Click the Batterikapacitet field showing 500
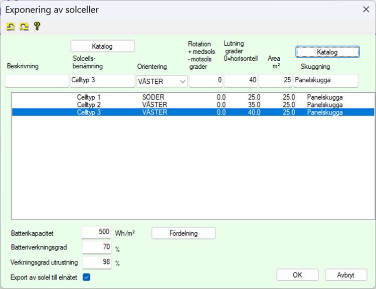376x289 pixels. click(x=96, y=232)
